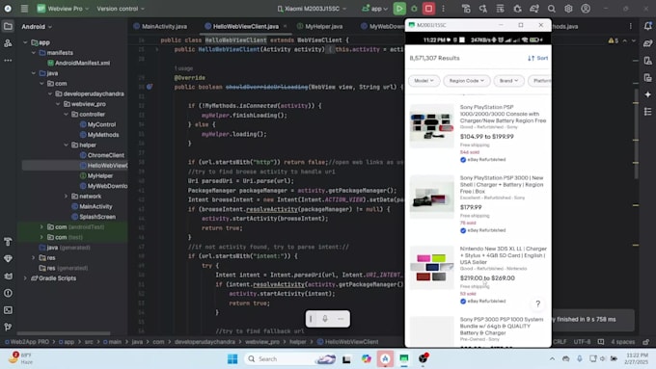
Task: Choose device Xiaomi M2003J15SC dropdown
Action: [312, 9]
